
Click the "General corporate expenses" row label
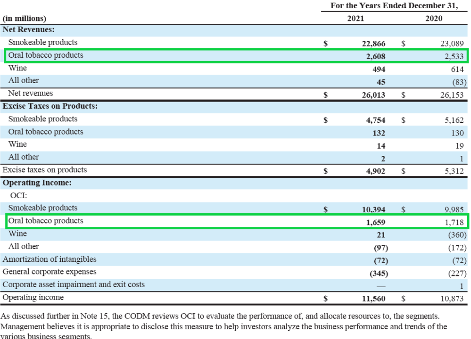[x=50, y=271]
